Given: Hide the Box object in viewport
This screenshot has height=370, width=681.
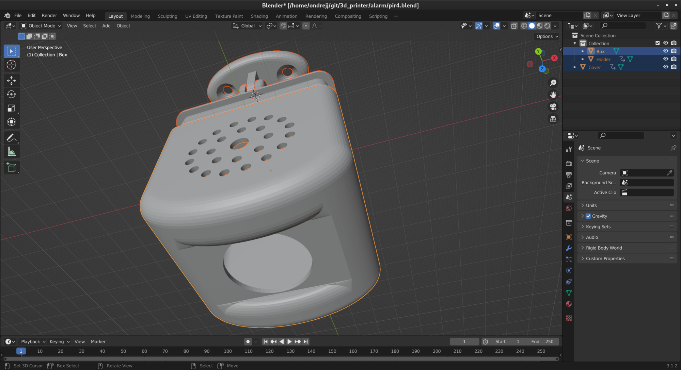Looking at the screenshot, I should pyautogui.click(x=665, y=51).
